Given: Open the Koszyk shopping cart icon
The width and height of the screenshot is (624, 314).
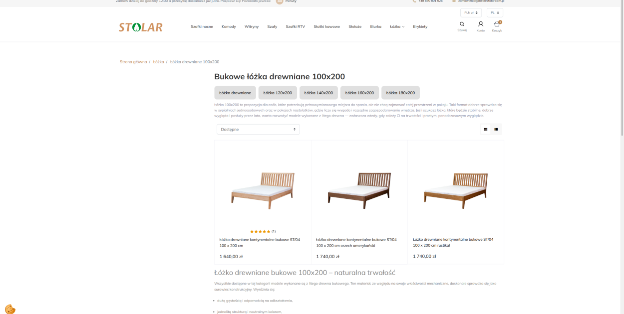Looking at the screenshot, I should point(497,24).
